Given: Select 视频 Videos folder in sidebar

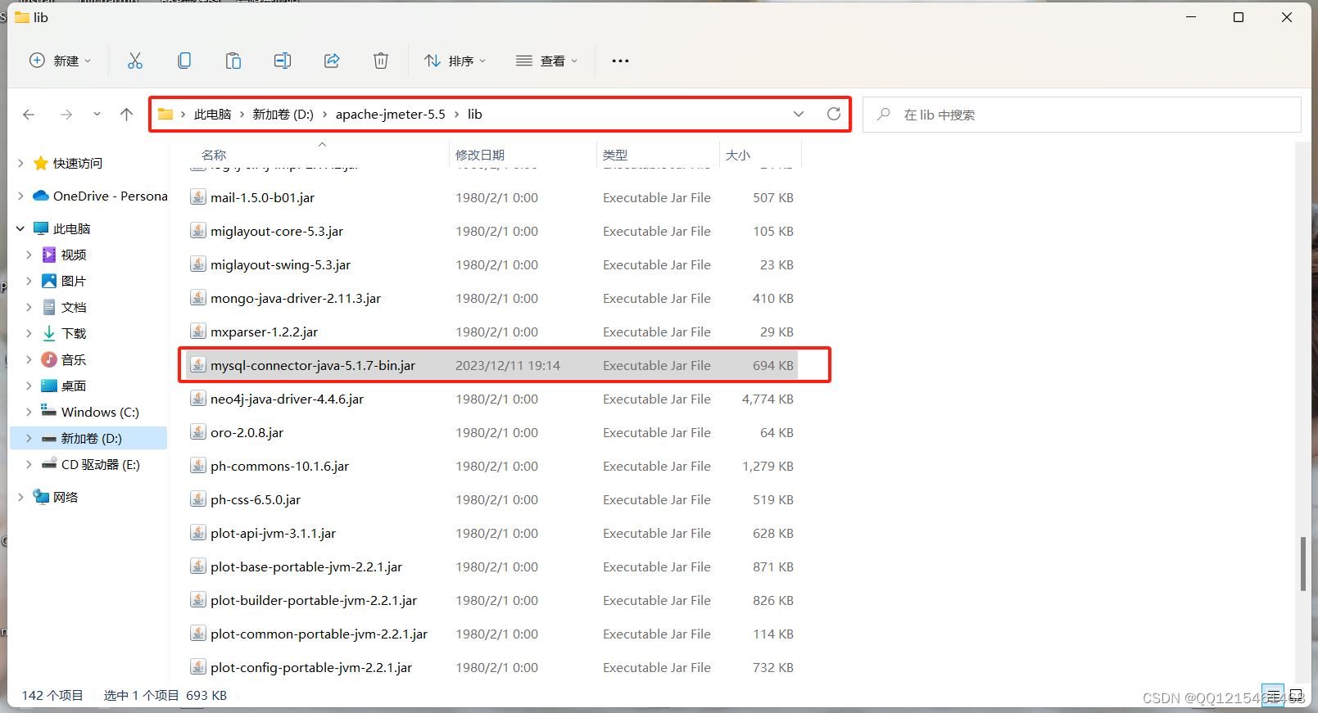Looking at the screenshot, I should (64, 255).
